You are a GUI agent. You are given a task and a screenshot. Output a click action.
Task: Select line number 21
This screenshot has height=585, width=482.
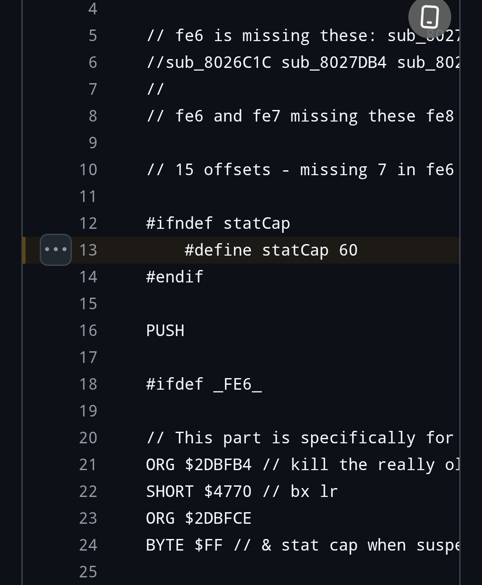pyautogui.click(x=88, y=464)
